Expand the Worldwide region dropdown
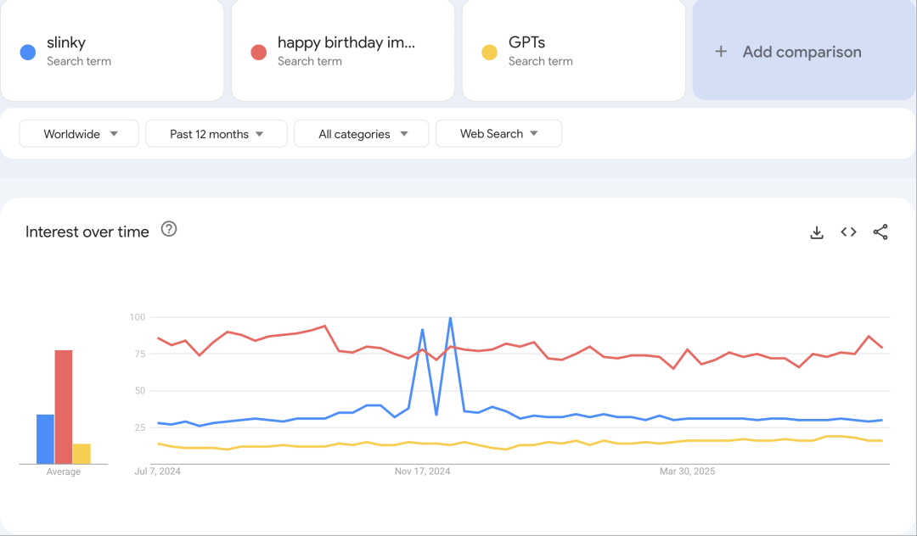Image resolution: width=917 pixels, height=536 pixels. [x=79, y=134]
